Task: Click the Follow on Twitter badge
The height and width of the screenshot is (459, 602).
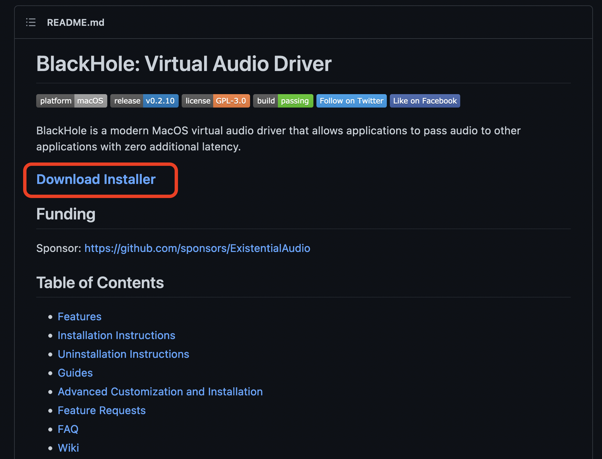Action: [352, 101]
